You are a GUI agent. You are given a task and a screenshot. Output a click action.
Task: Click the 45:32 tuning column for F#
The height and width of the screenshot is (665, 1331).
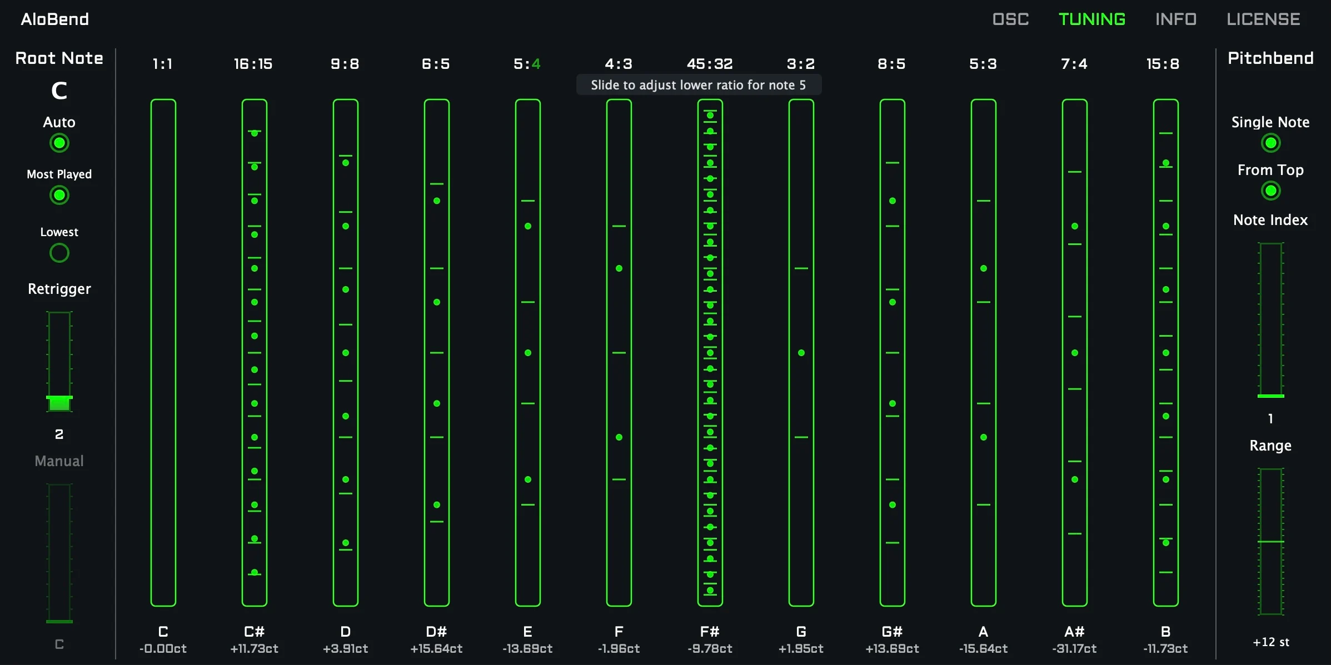tap(710, 350)
